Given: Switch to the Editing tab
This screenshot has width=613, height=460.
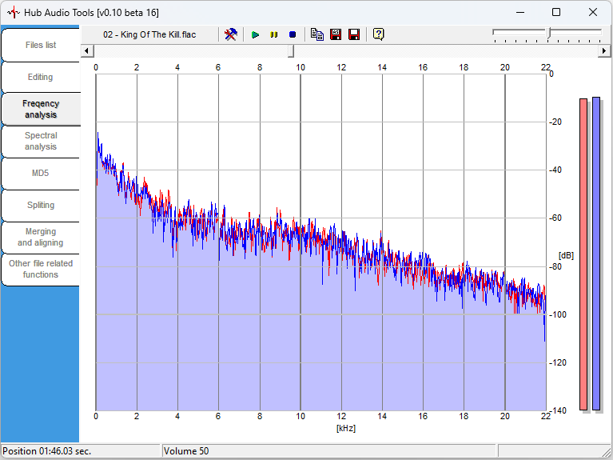Looking at the screenshot, I should (41, 77).
